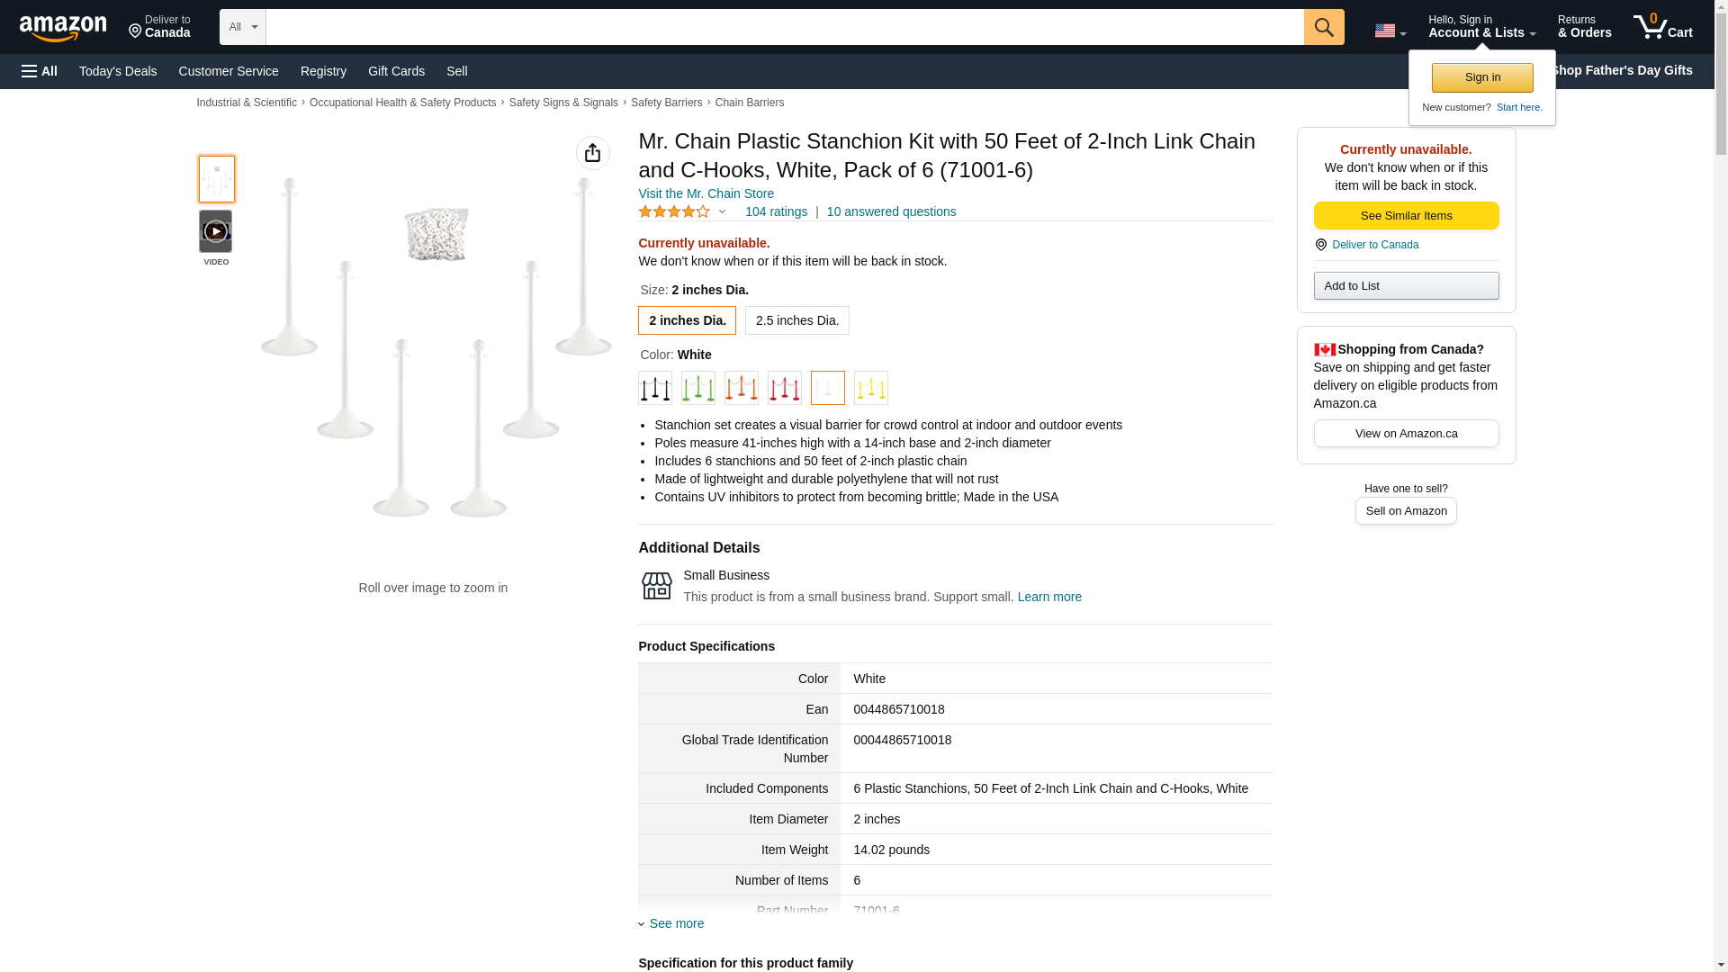The height and width of the screenshot is (972, 1728).
Task: Open the 10 answered questions link
Action: (891, 211)
